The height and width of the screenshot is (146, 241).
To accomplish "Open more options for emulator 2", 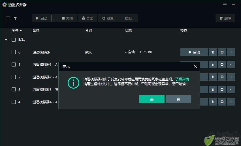I will pos(231,77).
